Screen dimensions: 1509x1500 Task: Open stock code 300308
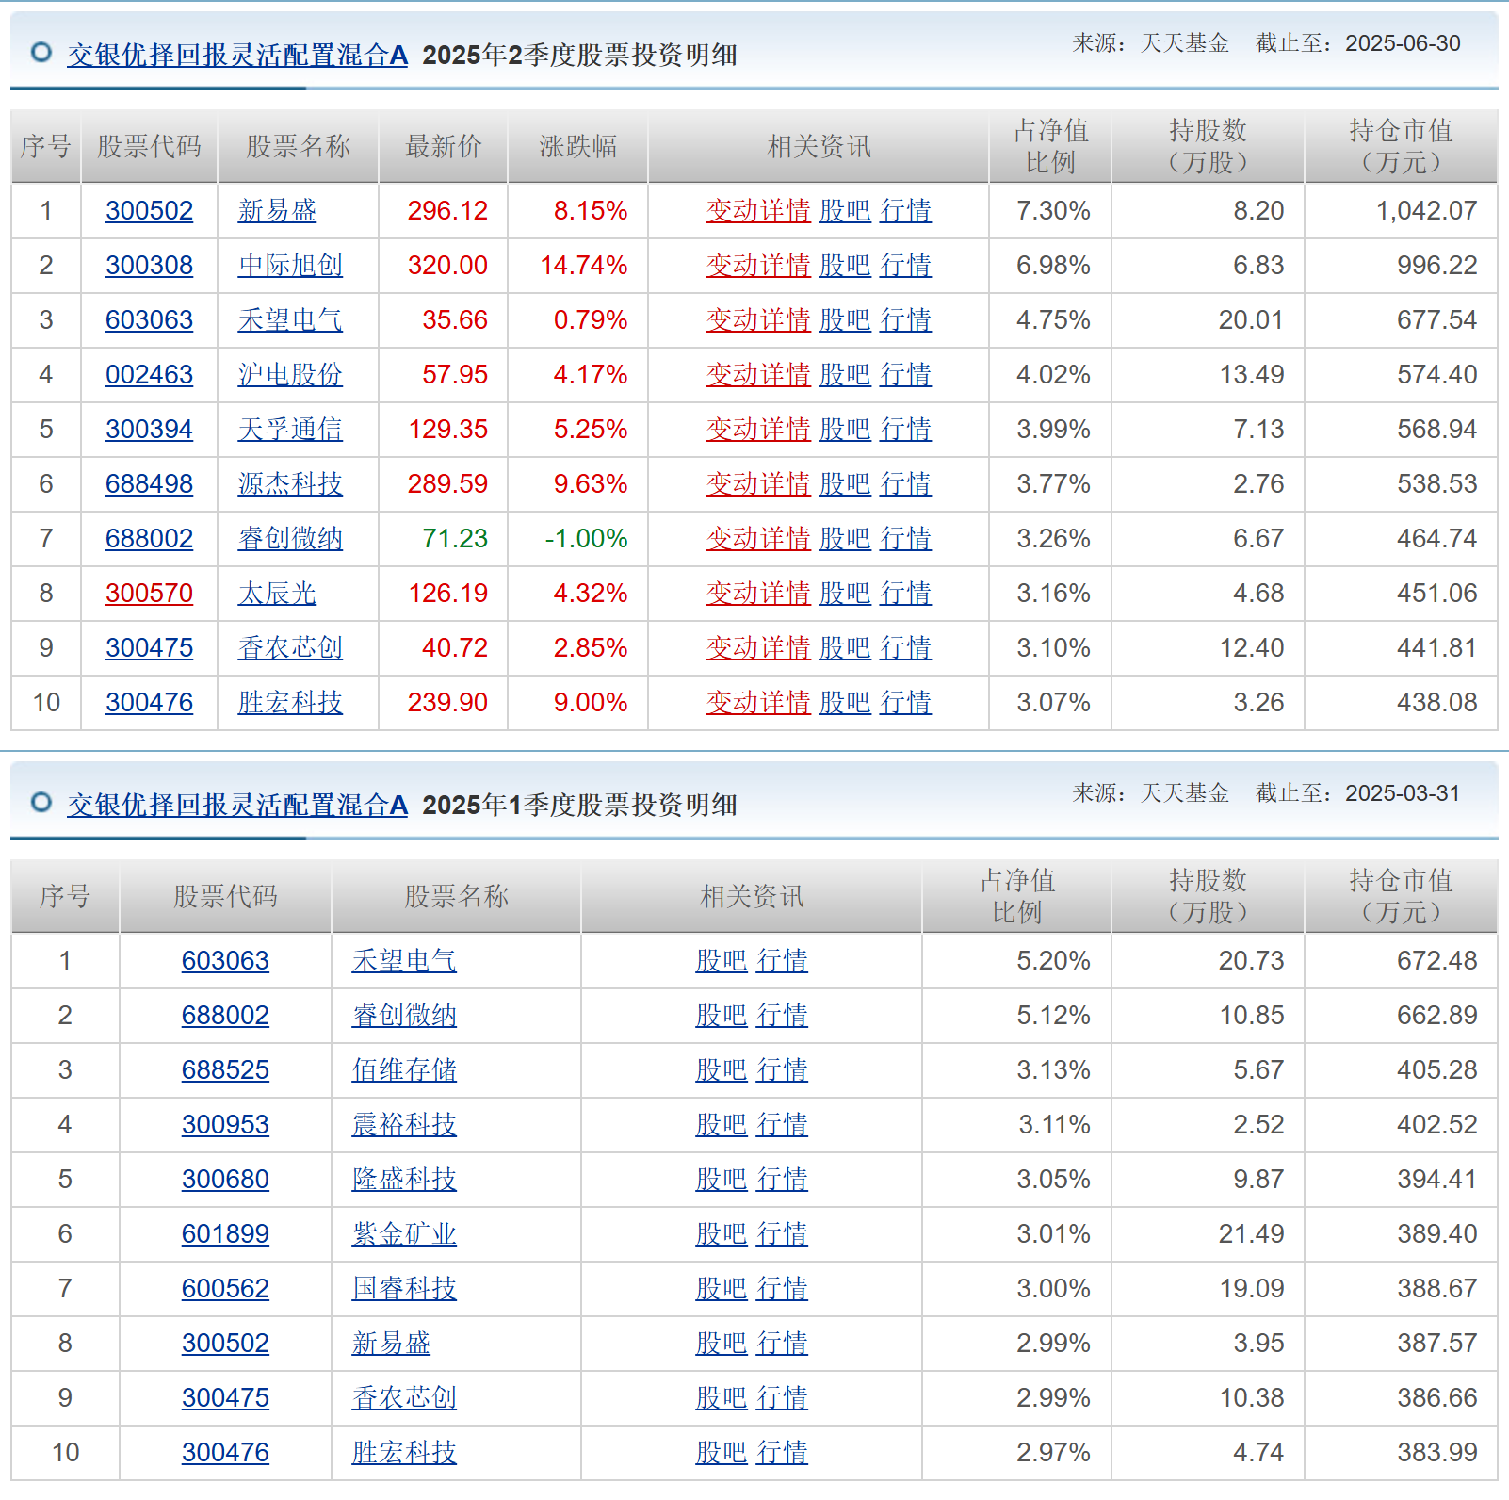point(149,266)
